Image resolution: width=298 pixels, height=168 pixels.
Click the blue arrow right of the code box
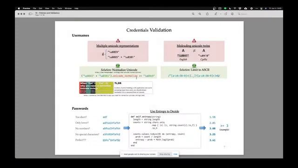[203, 128]
